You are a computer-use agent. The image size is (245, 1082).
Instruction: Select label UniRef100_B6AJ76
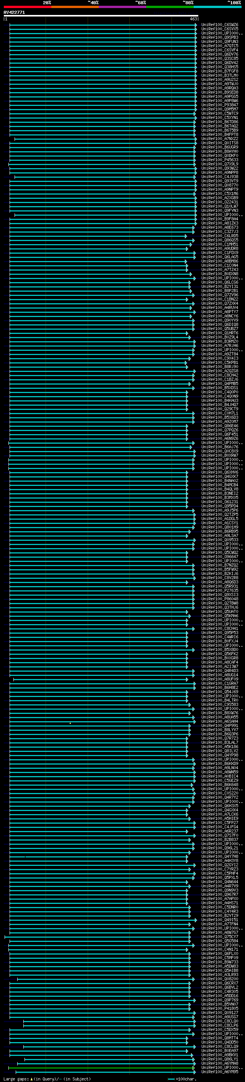tap(219, 447)
